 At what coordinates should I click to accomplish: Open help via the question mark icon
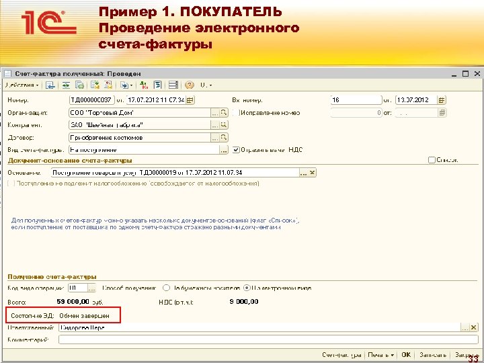(x=189, y=85)
